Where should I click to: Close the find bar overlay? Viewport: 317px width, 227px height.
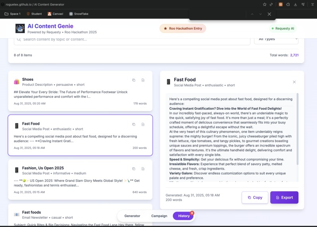pyautogui.click(x=269, y=14)
